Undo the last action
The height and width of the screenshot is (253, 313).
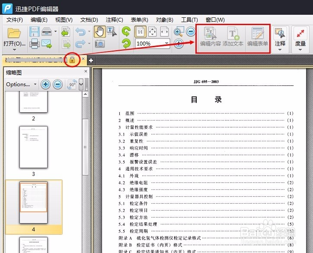[x=80, y=32]
